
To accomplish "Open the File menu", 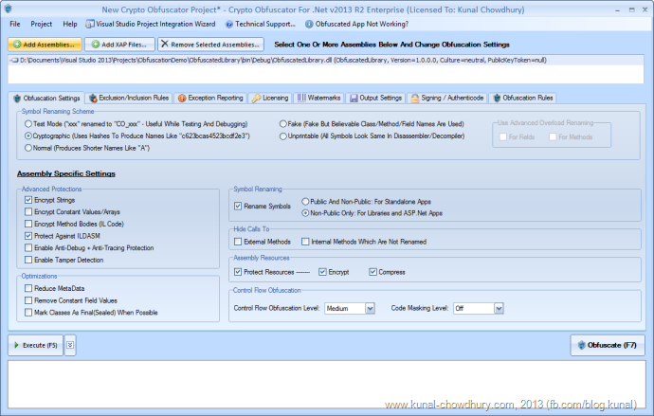I will 15,25.
